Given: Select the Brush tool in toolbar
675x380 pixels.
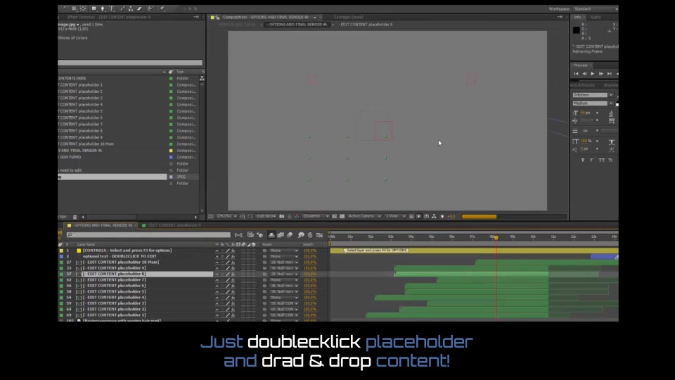Looking at the screenshot, I should tap(122, 8).
